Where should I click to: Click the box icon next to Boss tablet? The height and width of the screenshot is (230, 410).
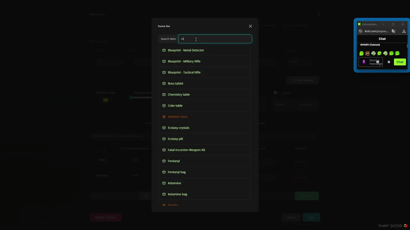[164, 83]
